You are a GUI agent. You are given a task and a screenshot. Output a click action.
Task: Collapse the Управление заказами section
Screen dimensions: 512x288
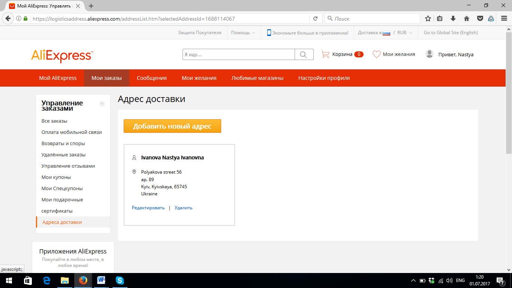click(102, 104)
